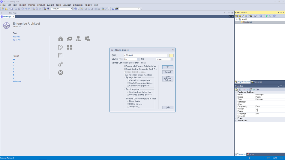Screen dimensions: 285x160
Task: Collapse the Package Settings section
Action: click(x=236, y=92)
